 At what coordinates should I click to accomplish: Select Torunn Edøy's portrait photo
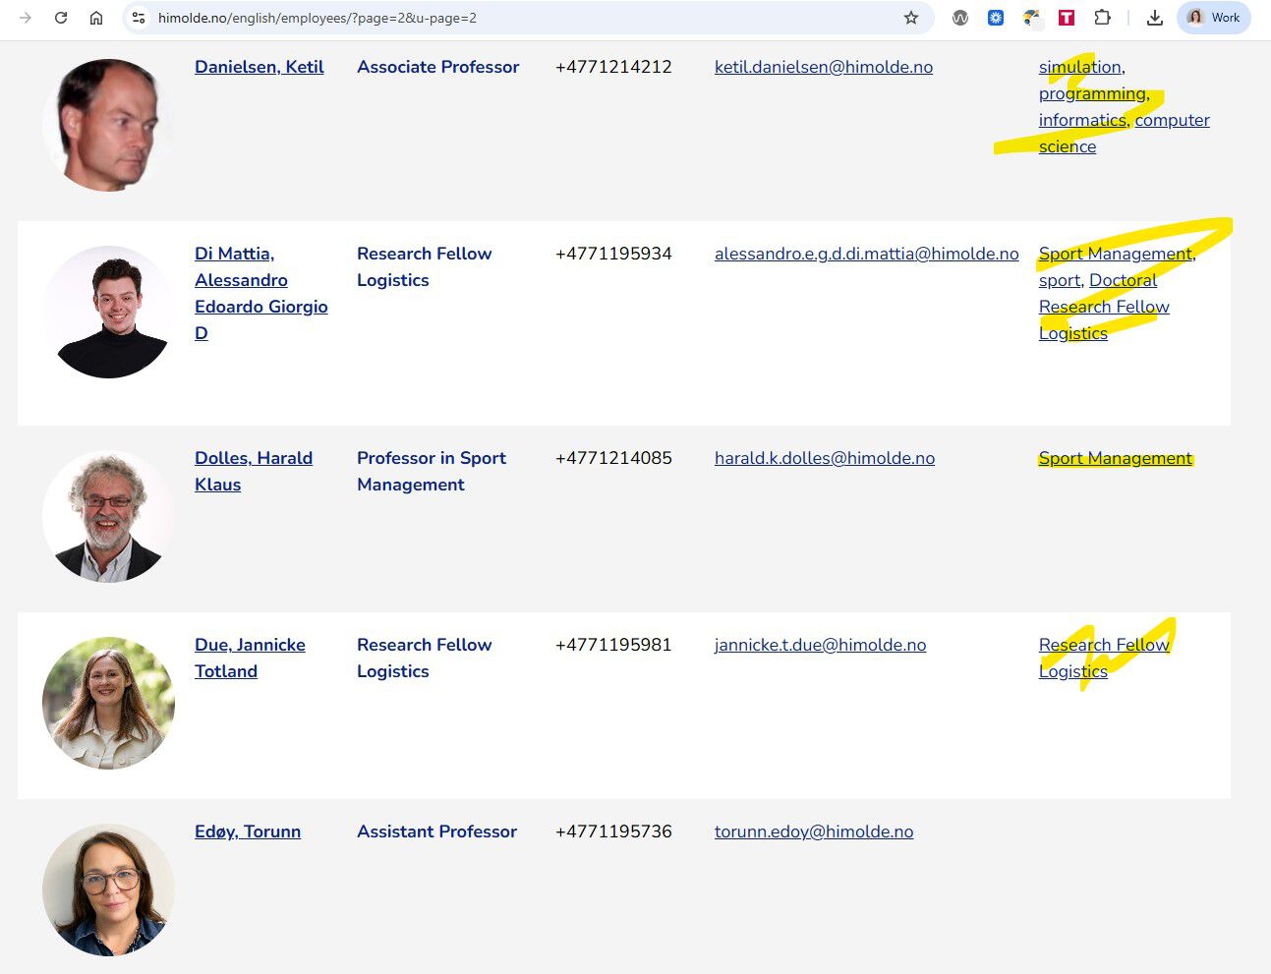(108, 889)
